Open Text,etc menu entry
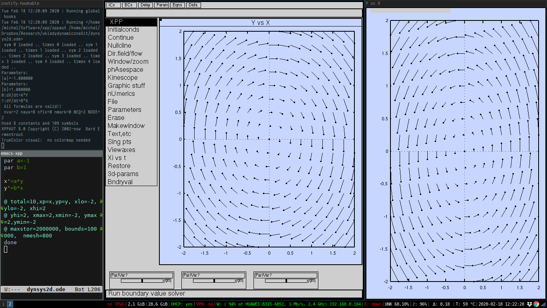The height and width of the screenshot is (308, 547). pos(131,134)
